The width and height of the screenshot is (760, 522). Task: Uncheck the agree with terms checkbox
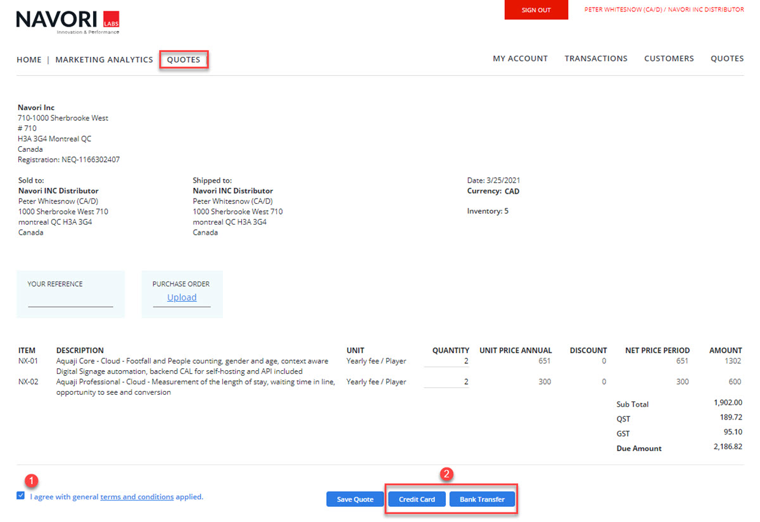21,496
